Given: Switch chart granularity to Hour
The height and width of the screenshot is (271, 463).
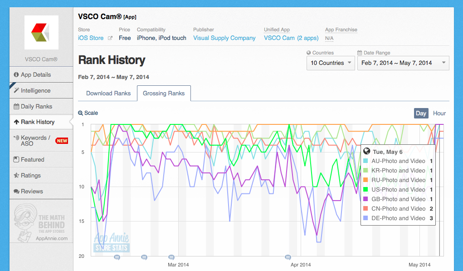Looking at the screenshot, I should pos(439,113).
